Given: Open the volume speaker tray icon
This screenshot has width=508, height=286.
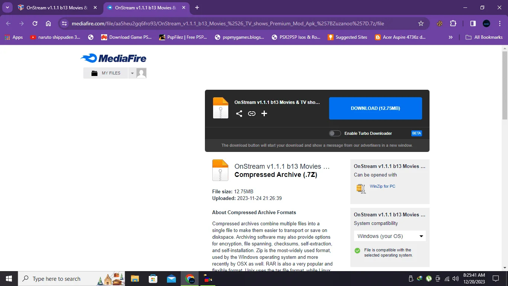Looking at the screenshot, I should 456,279.
